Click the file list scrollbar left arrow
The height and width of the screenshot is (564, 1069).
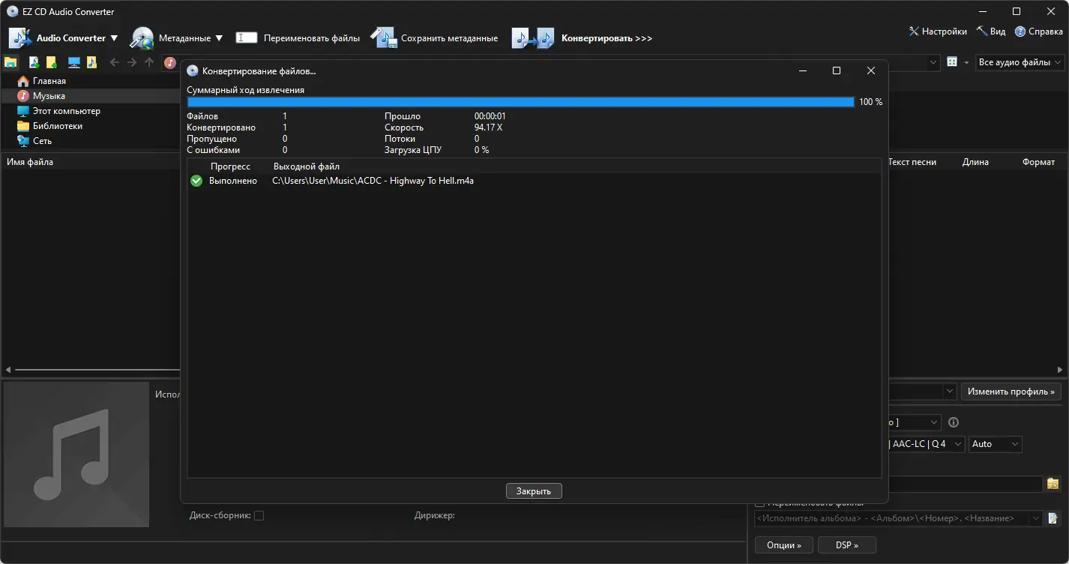click(x=8, y=370)
